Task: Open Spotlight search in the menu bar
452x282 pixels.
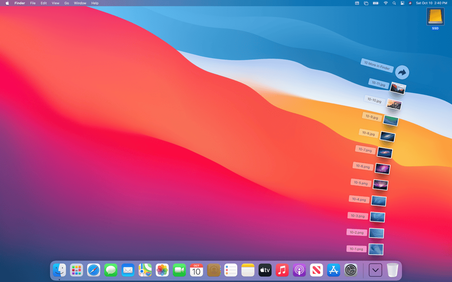Action: (x=394, y=3)
